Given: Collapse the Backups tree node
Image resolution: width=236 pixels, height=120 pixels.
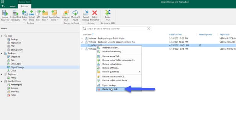Looking at the screenshot, I should [x=2, y=53].
